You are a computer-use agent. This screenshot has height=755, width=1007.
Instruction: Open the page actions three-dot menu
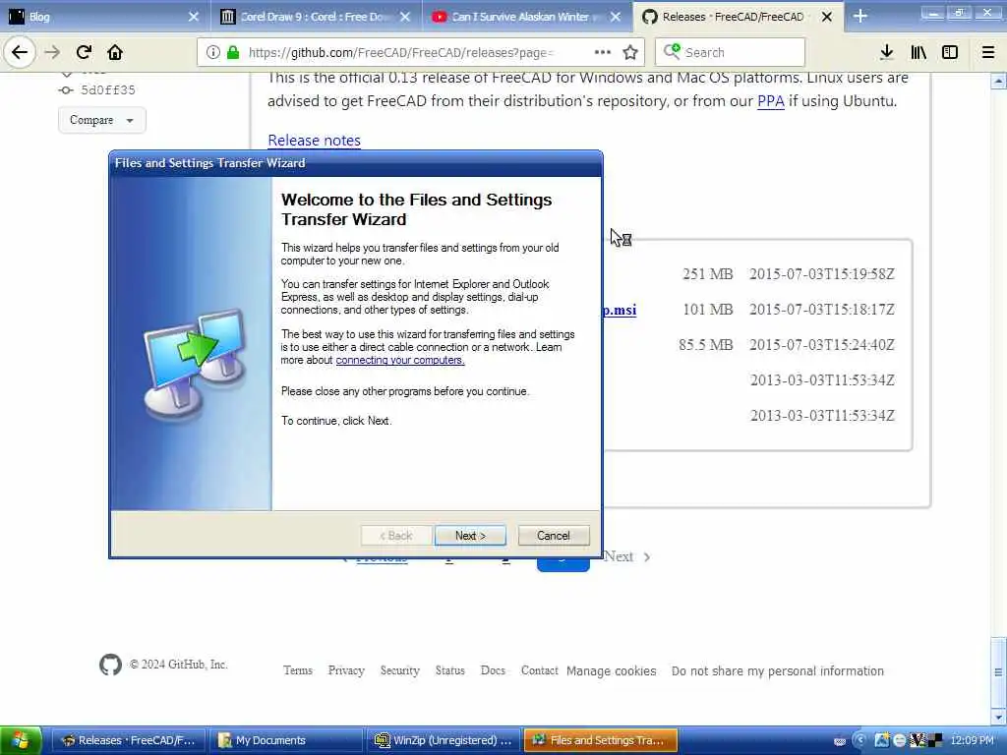pyautogui.click(x=603, y=52)
